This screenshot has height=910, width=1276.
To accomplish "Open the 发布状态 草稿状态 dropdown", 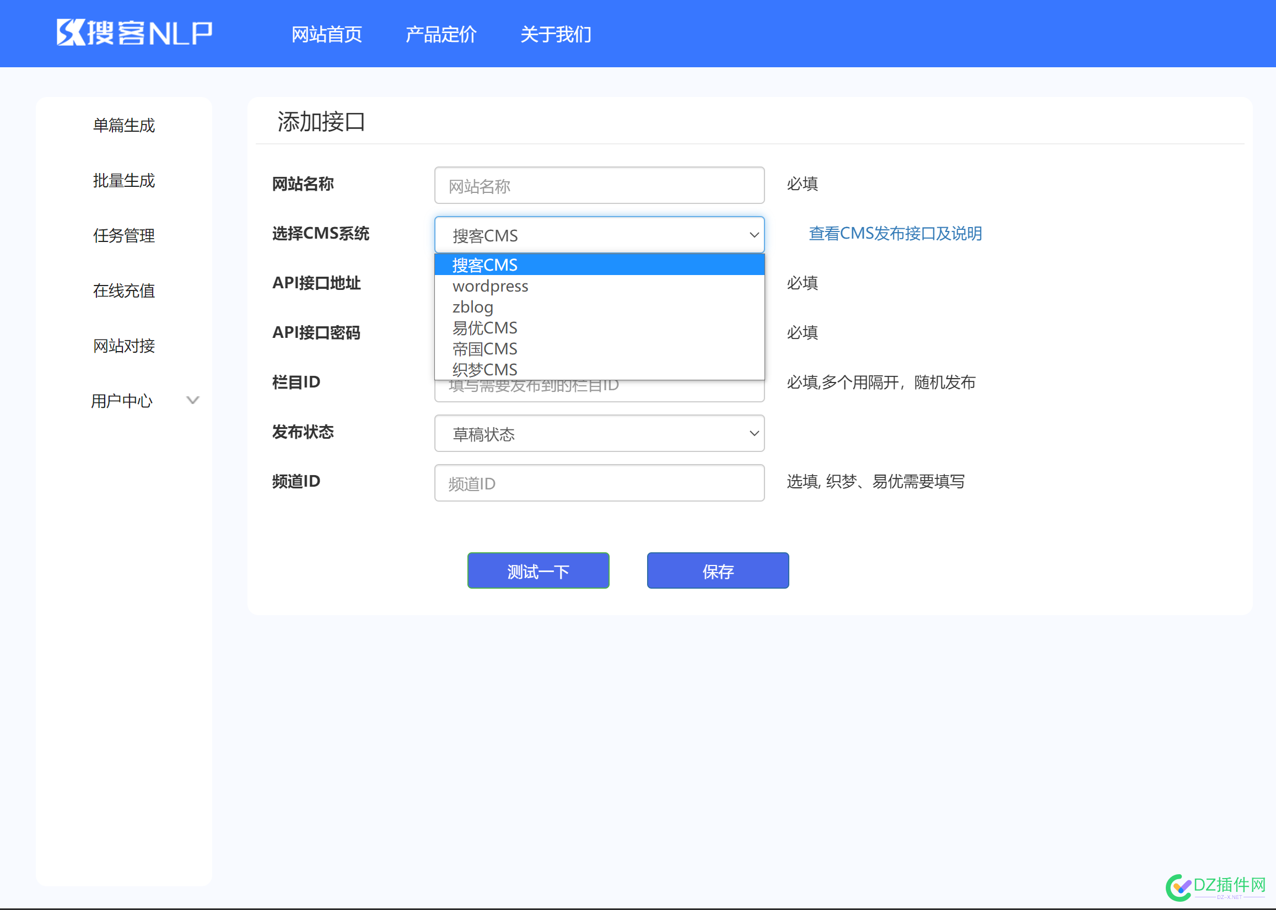I will pyautogui.click(x=599, y=434).
